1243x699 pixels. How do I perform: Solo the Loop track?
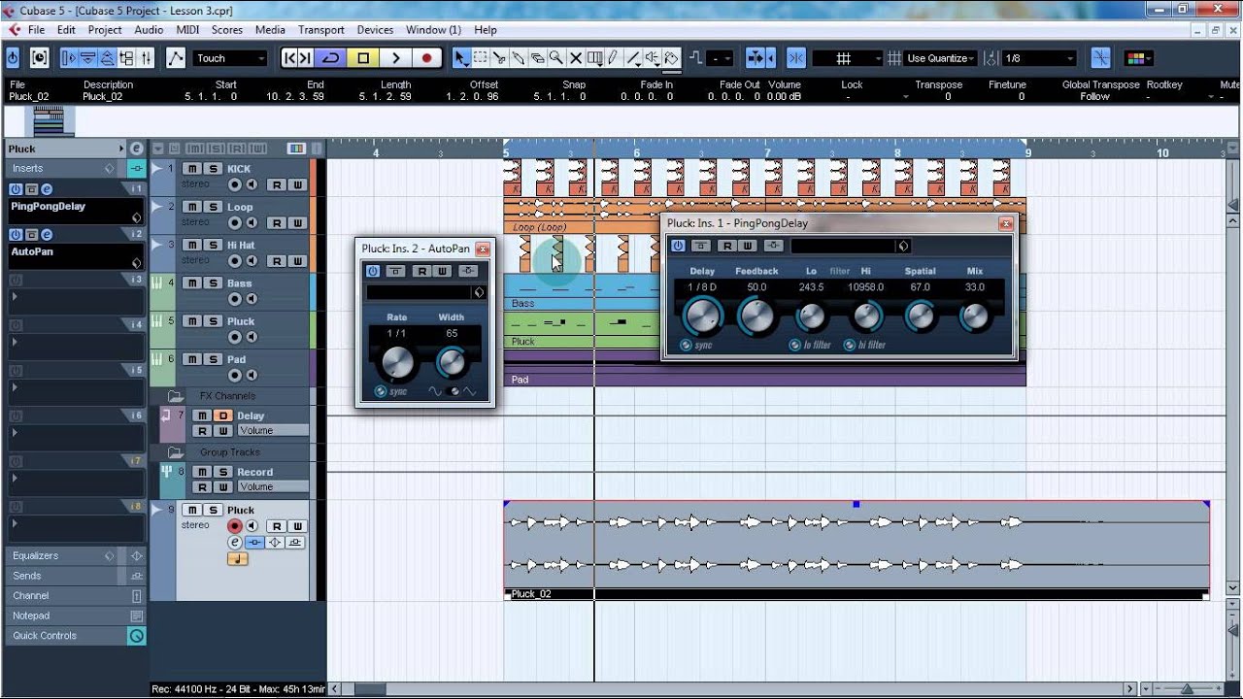(x=214, y=207)
